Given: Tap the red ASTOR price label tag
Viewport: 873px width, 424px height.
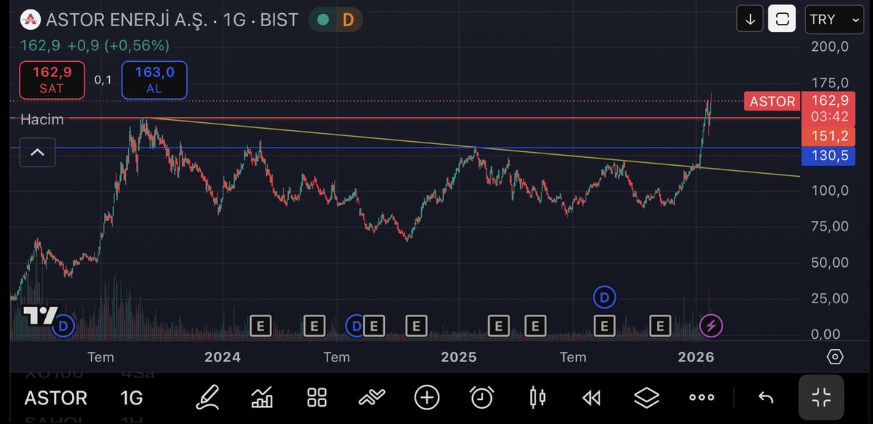Looking at the screenshot, I should coord(772,101).
